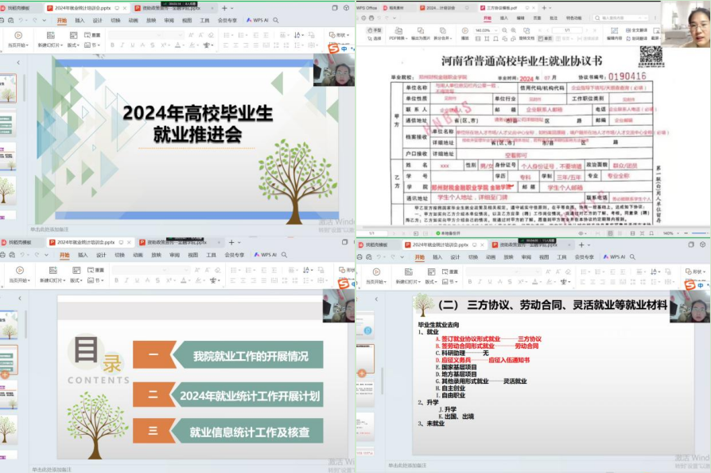Start slideshow icon in the 就业推进会 window
The width and height of the screenshot is (711, 473).
pyautogui.click(x=18, y=35)
